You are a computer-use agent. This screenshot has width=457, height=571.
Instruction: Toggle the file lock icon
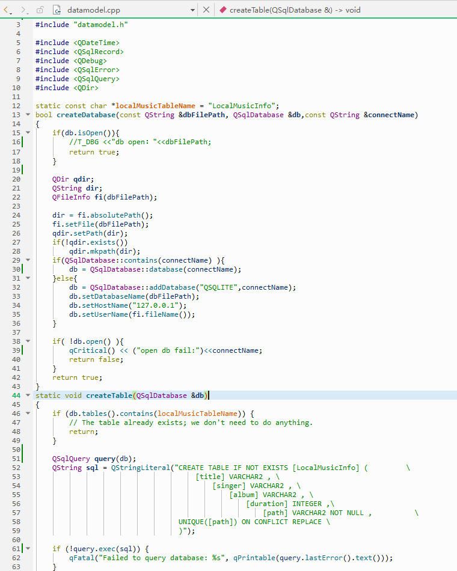click(40, 10)
